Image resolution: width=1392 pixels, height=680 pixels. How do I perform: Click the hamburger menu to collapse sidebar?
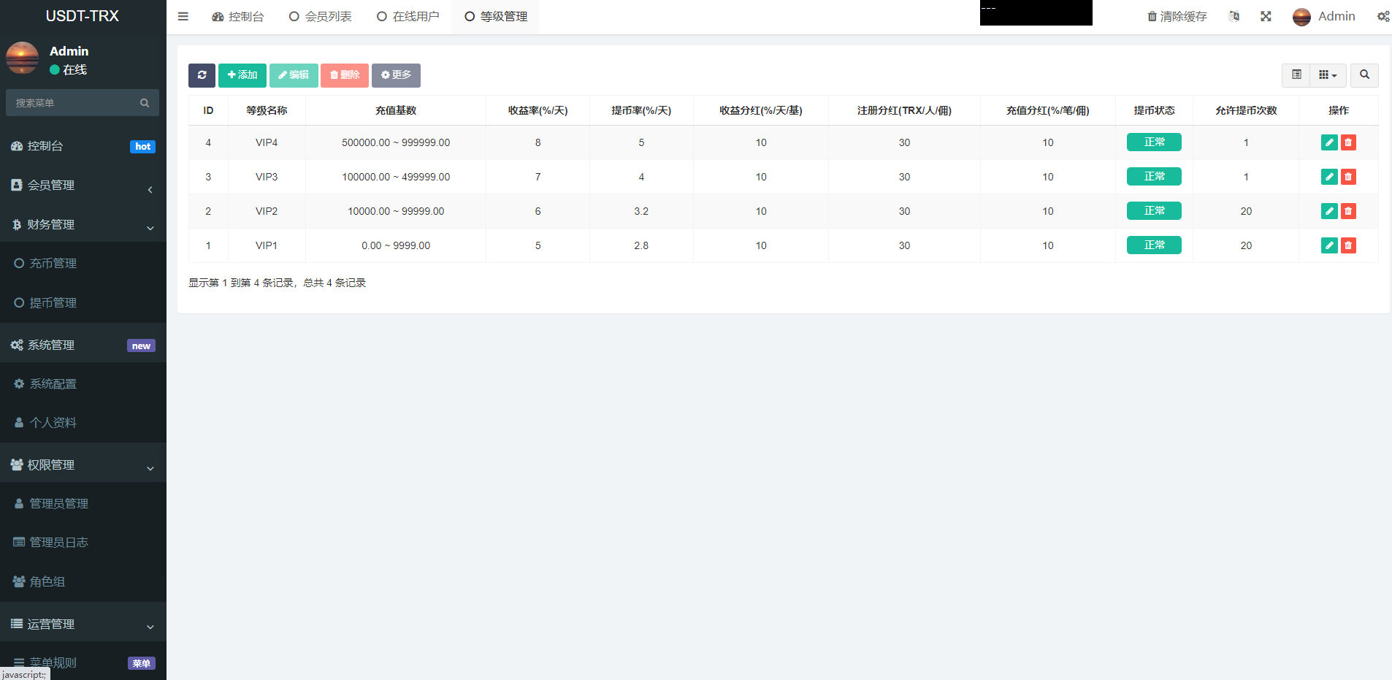(183, 16)
